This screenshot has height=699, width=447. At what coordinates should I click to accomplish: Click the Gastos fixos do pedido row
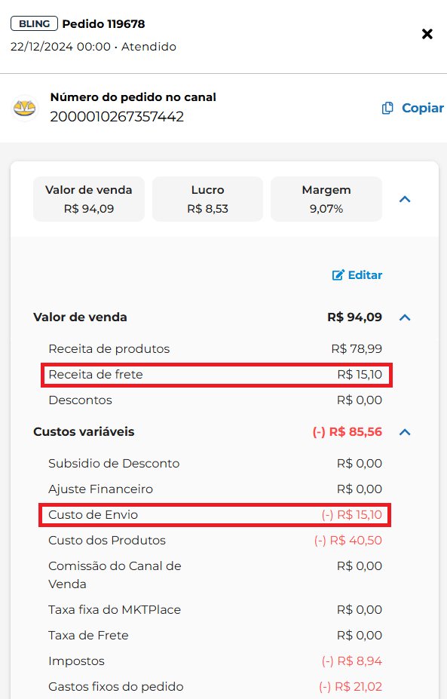tap(215, 687)
